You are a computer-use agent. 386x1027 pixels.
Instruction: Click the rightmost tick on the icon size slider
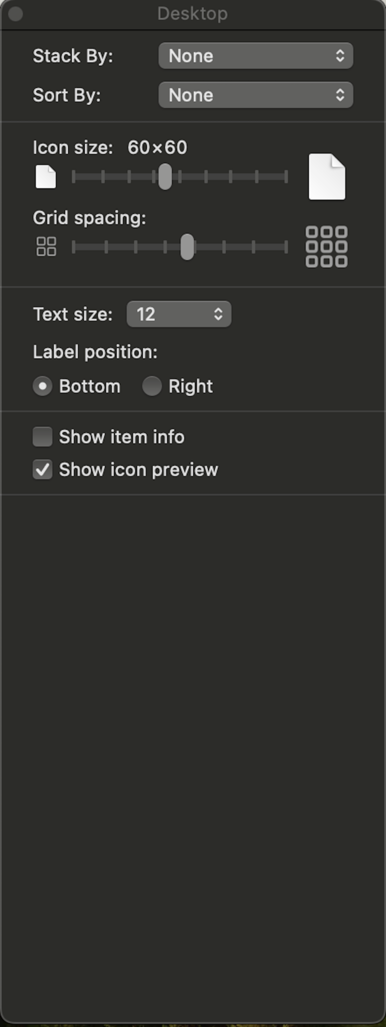[x=286, y=177]
